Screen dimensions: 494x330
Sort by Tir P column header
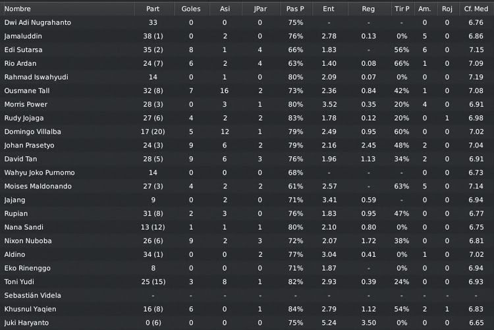click(x=402, y=9)
